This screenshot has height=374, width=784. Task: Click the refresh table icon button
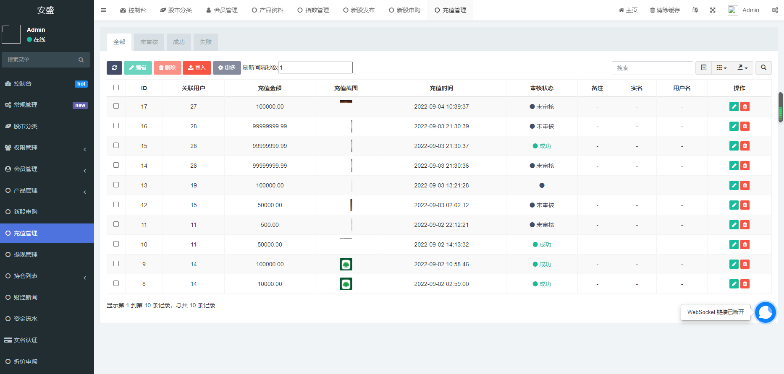pos(114,68)
